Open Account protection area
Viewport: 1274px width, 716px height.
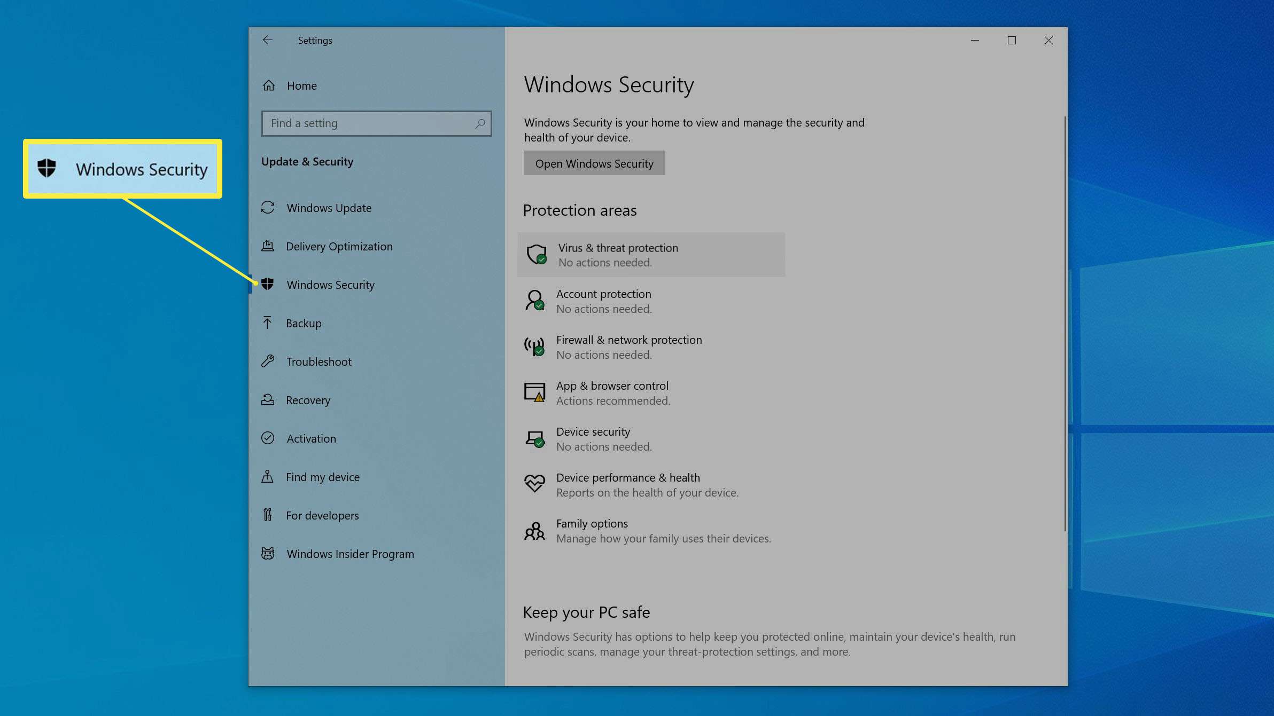tap(651, 301)
